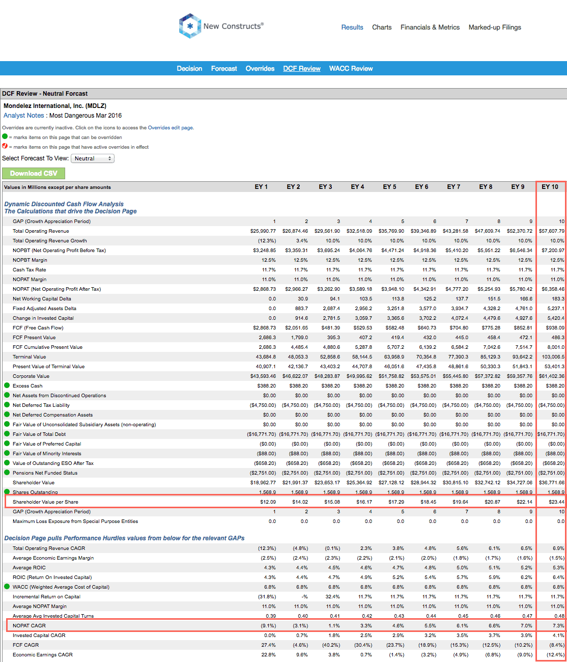Click the Fixed Adjusted Assets Delta label
This screenshot has width=567, height=662.
point(44,309)
